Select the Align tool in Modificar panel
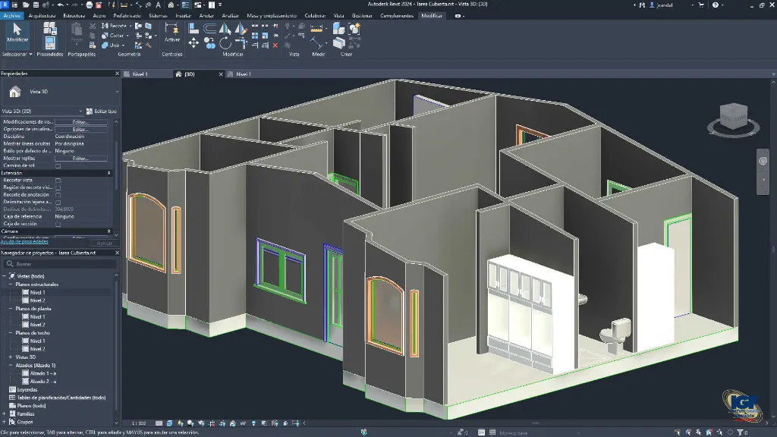 (193, 29)
